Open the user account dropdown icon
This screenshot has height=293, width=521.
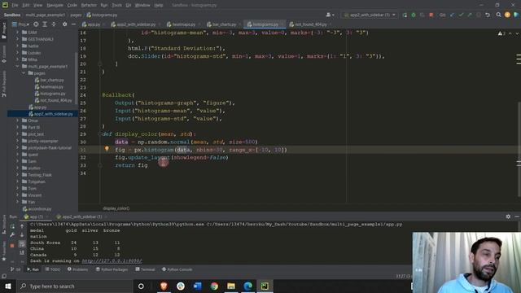click(330, 15)
